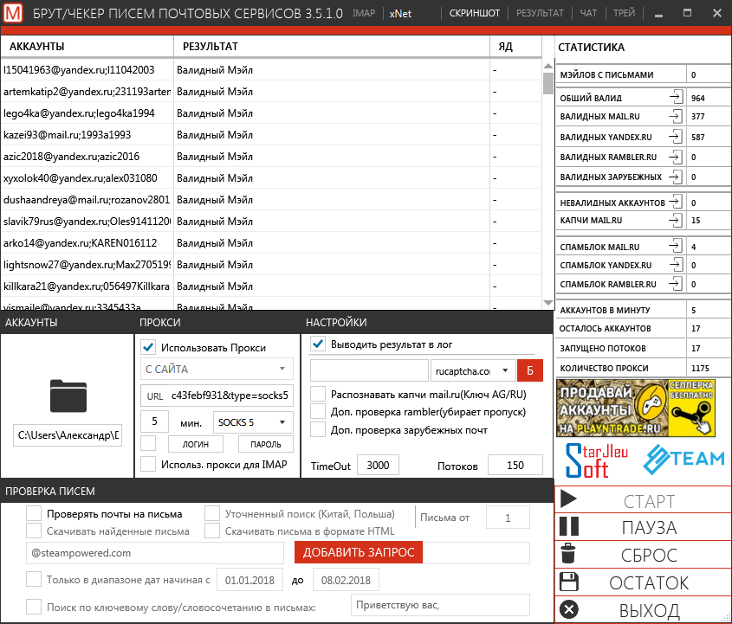Click the folder icon to load accounts

tap(67, 395)
